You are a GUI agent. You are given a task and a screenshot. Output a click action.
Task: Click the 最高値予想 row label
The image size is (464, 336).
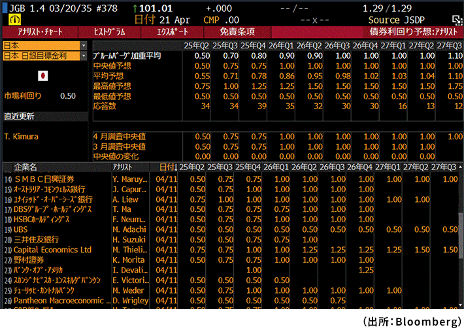pos(112,86)
